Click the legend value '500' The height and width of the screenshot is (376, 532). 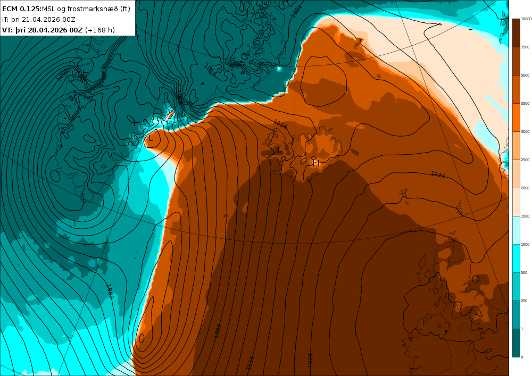click(524, 272)
